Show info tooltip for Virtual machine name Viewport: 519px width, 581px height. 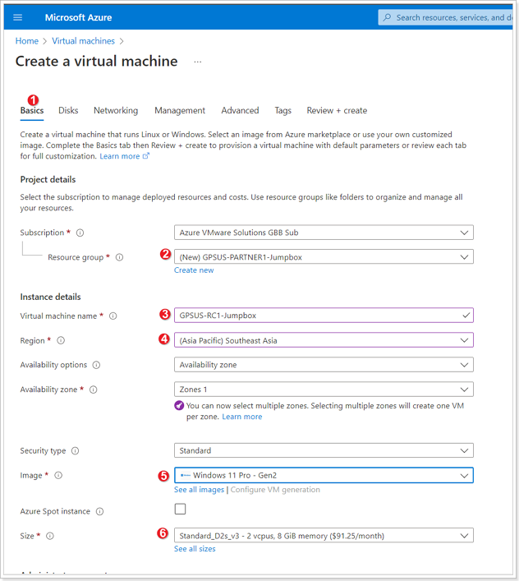[x=113, y=316]
